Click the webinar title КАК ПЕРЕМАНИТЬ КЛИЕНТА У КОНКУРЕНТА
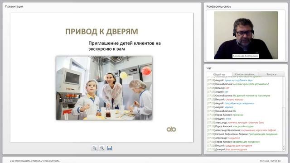 pos(35,161)
